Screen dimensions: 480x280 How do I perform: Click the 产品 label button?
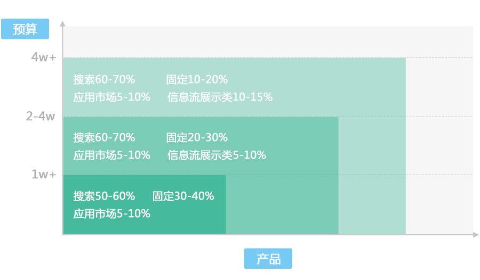(x=268, y=259)
